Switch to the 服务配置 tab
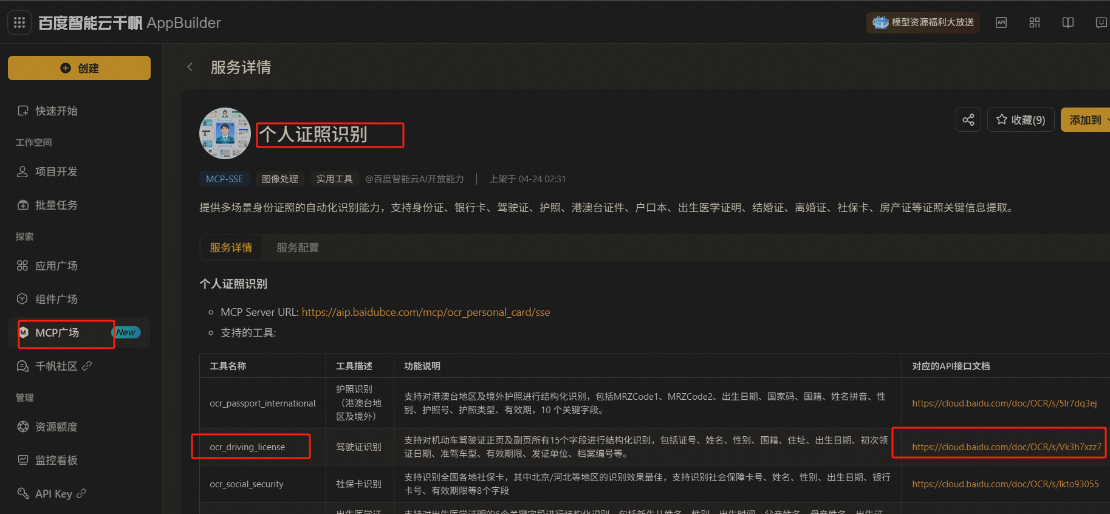 (x=298, y=248)
